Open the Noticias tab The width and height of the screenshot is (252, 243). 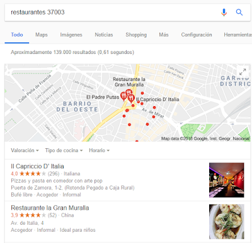pos(104,35)
